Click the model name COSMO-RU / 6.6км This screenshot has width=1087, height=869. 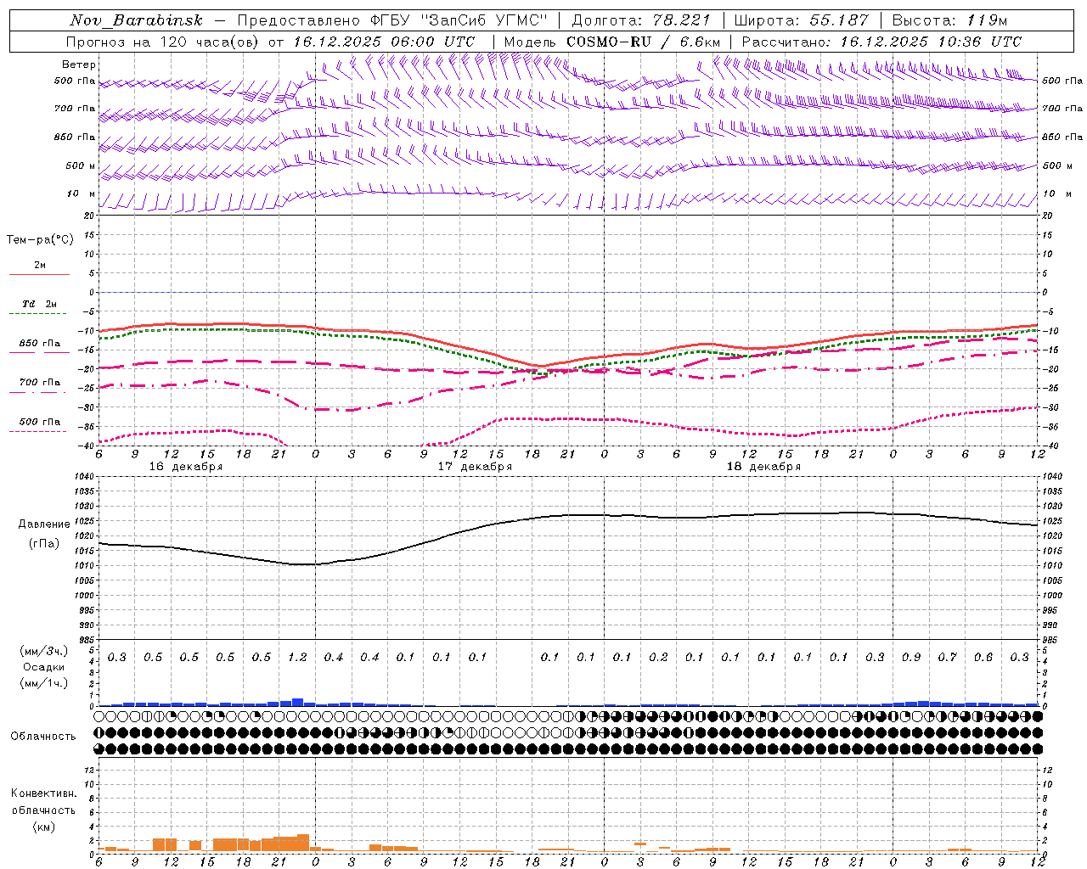click(643, 42)
